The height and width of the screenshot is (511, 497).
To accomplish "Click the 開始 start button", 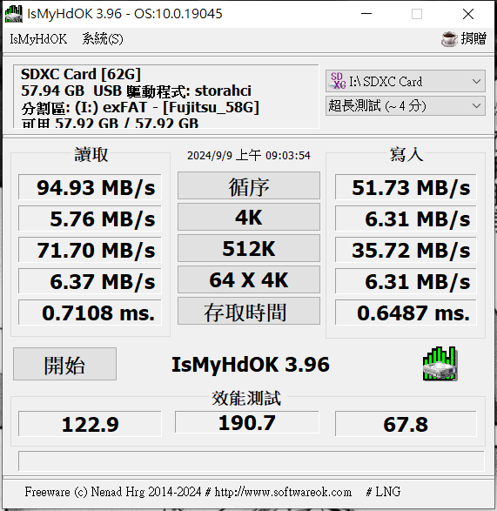I will (x=64, y=364).
